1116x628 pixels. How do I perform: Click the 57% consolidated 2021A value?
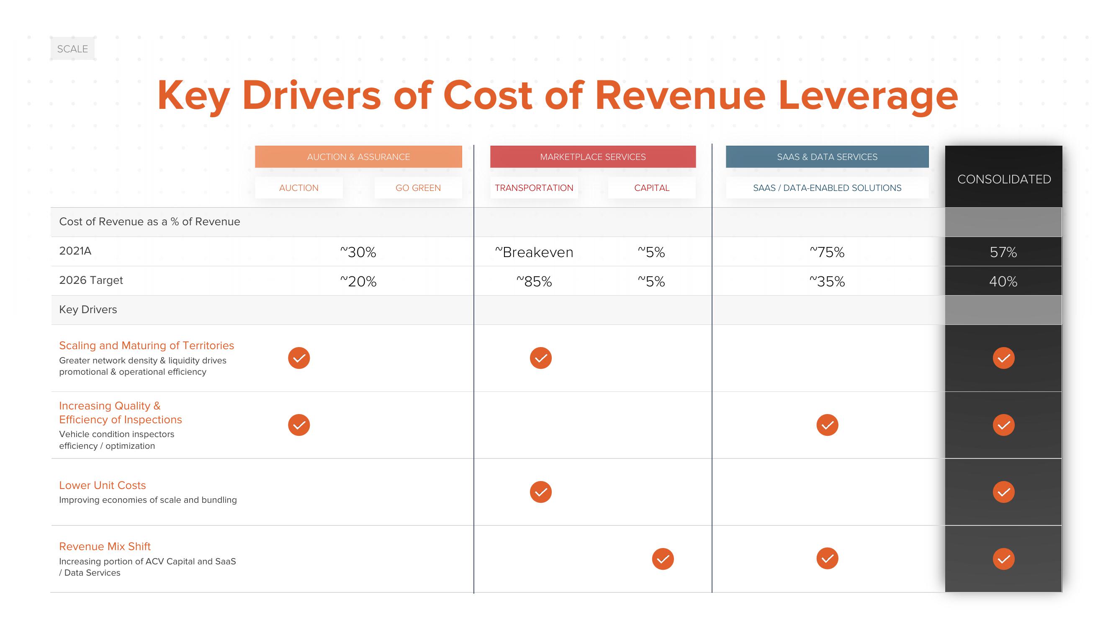pyautogui.click(x=1003, y=252)
